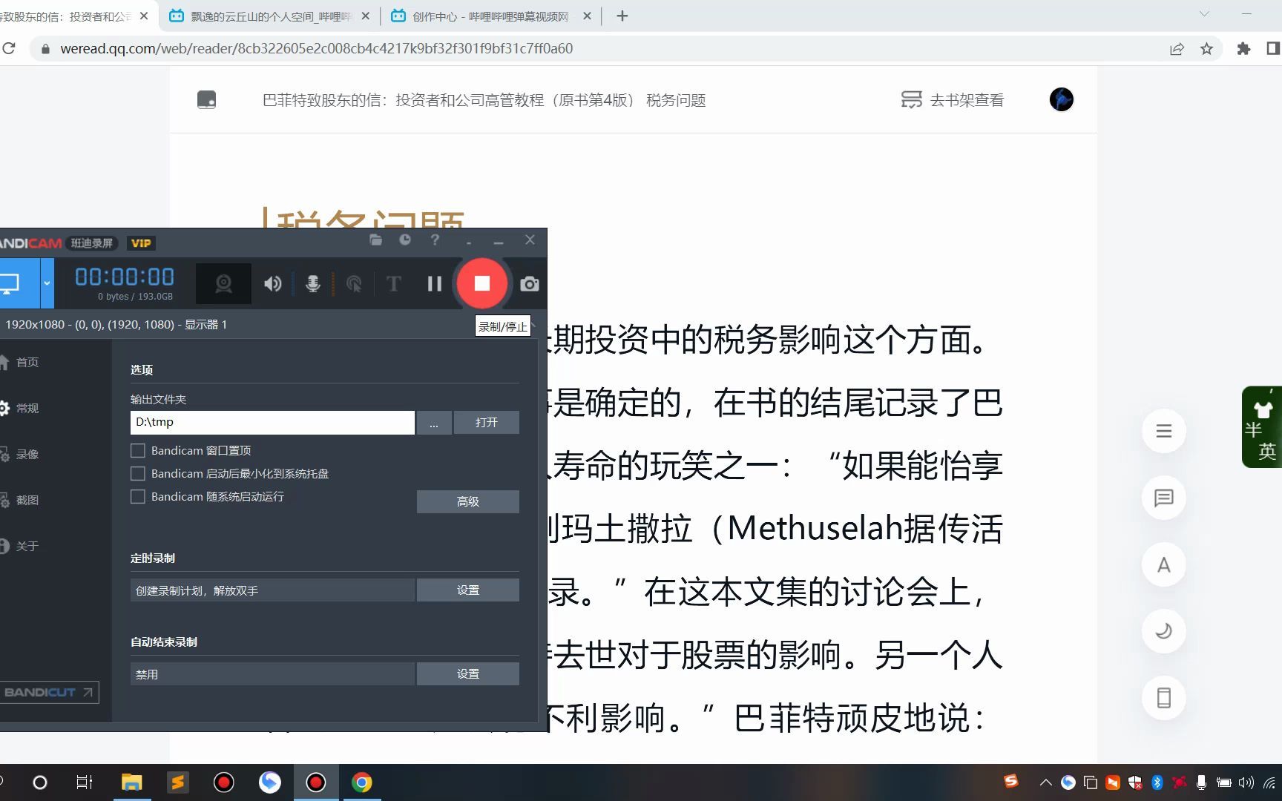The width and height of the screenshot is (1282, 801).
Task: Enable 启动后最小化到系统托盘 checkbox
Action: click(138, 473)
